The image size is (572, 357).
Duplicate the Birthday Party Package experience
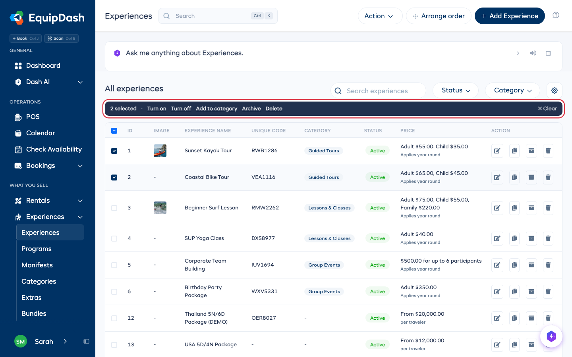point(514,292)
